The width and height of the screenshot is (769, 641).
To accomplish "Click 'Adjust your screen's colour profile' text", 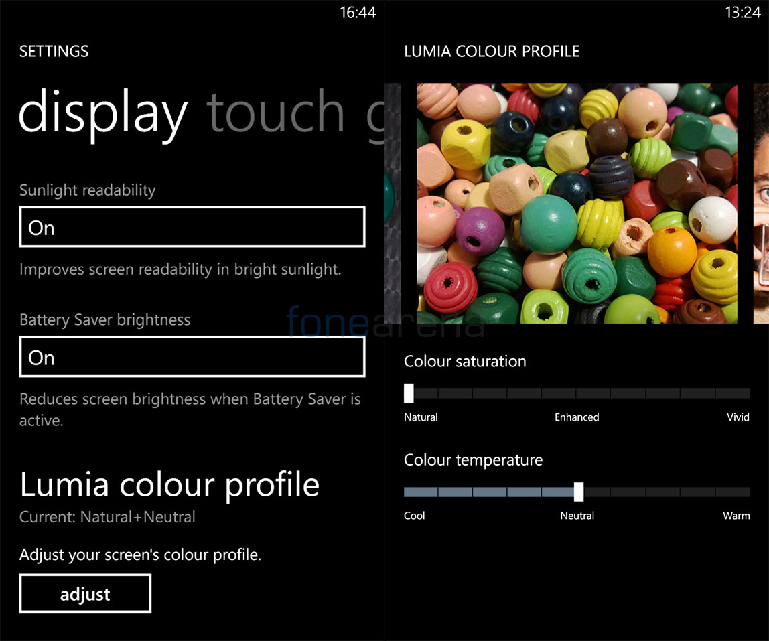I will tap(140, 555).
